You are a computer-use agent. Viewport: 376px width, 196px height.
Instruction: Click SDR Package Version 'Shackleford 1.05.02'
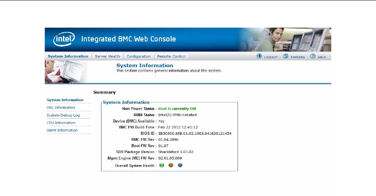pos(176,152)
